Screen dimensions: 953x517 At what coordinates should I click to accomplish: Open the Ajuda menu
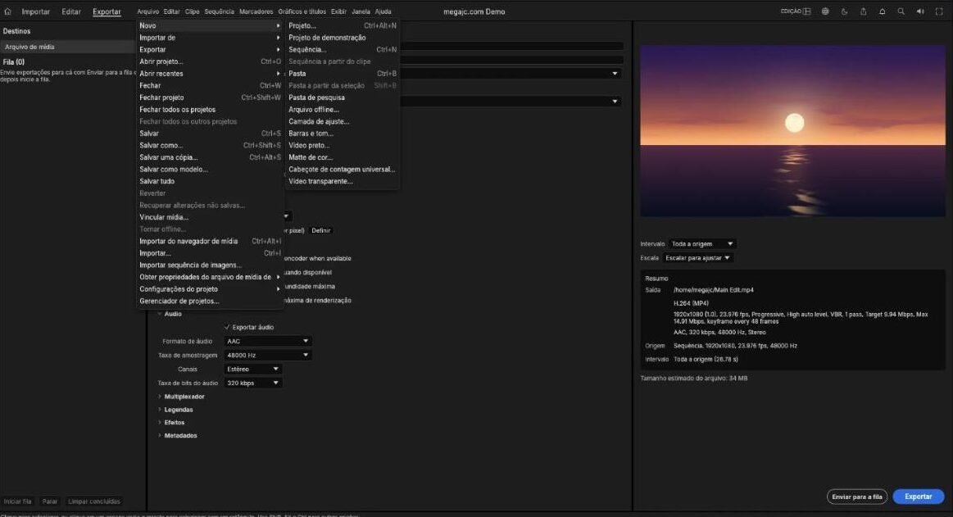[383, 11]
